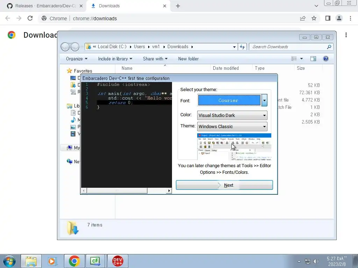Click the refresh button beside address bar
358x268 pixels.
242,47
